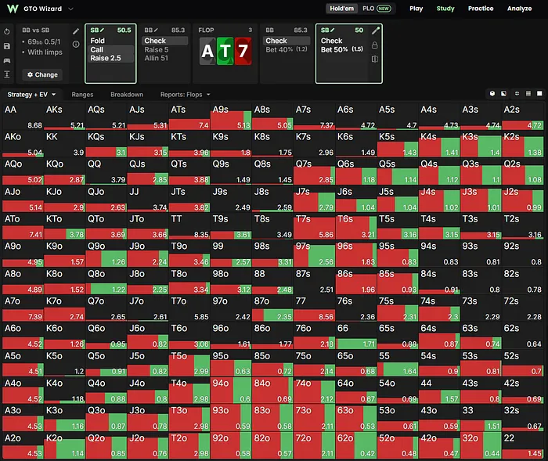This screenshot has height=461, width=548.
Task: Click the 66 hand cell
Action: pos(355,336)
